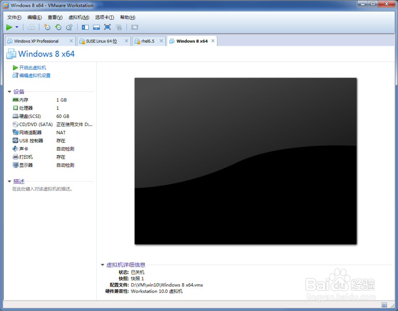Select the 显示器 device row
Image resolution: width=398 pixels, height=311 pixels.
coord(53,165)
